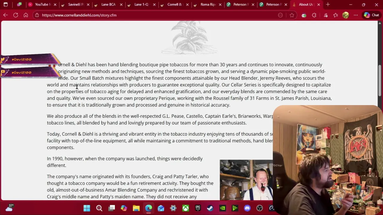The image size is (383, 215).
Task: Open Task View on taskbar
Action: tap(112, 208)
